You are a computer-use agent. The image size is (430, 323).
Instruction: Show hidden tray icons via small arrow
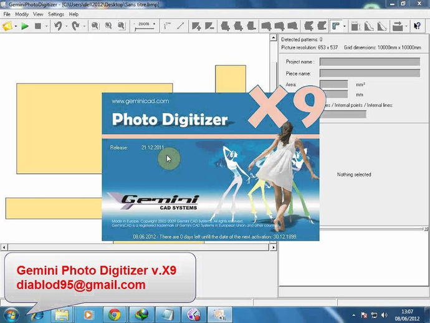click(354, 316)
